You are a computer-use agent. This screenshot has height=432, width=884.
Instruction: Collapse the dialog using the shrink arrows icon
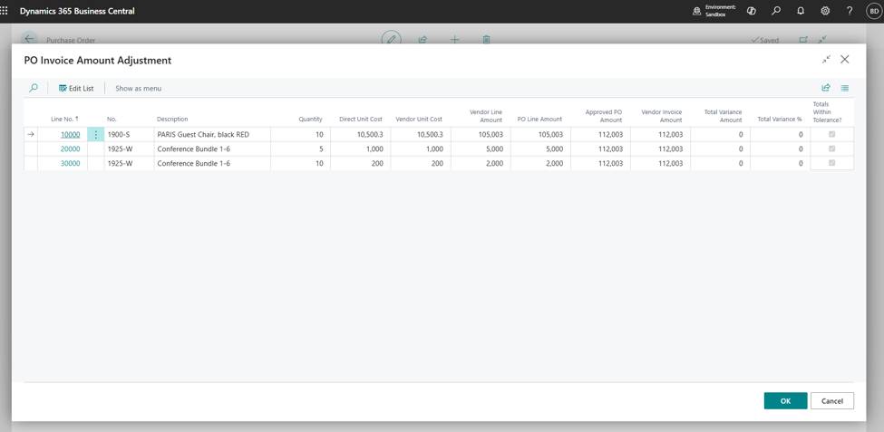(x=827, y=59)
